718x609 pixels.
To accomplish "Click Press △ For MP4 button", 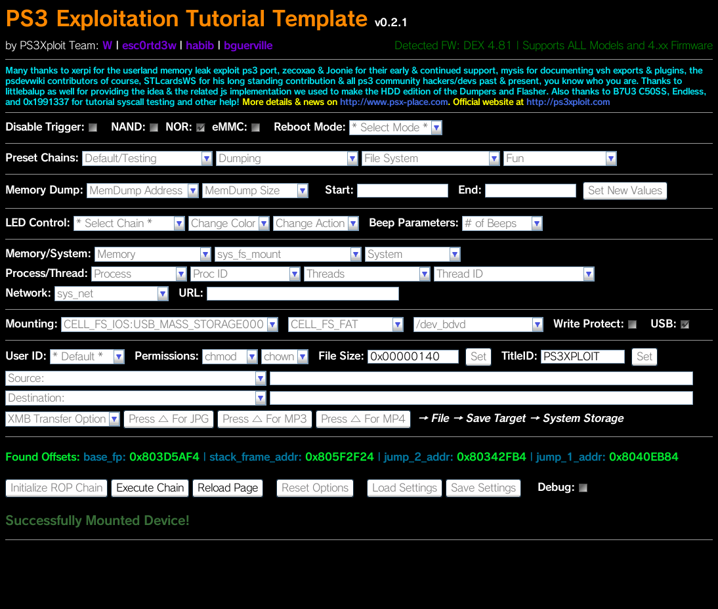I will coord(363,419).
